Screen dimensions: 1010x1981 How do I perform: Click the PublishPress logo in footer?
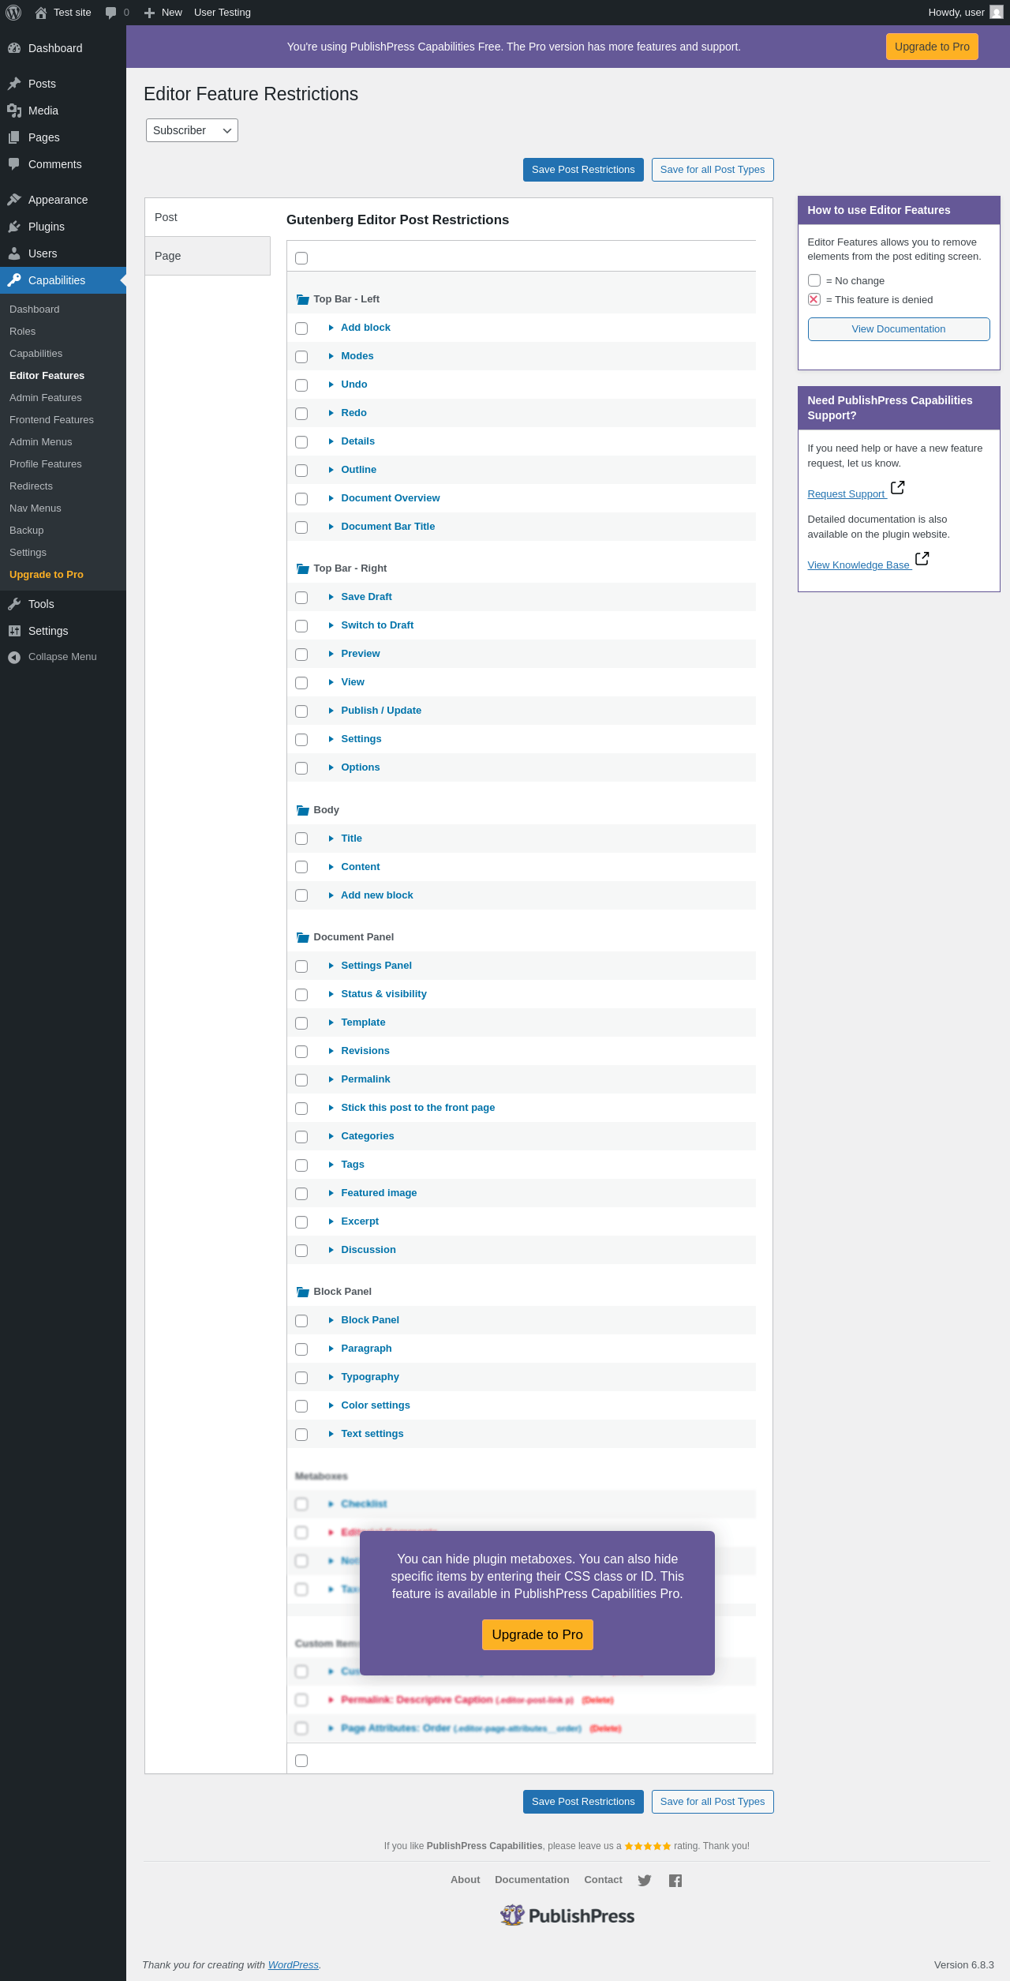567,1915
